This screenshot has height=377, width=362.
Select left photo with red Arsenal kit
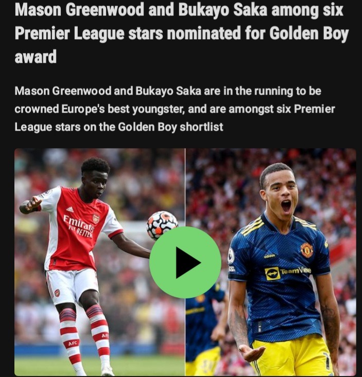[99, 262]
